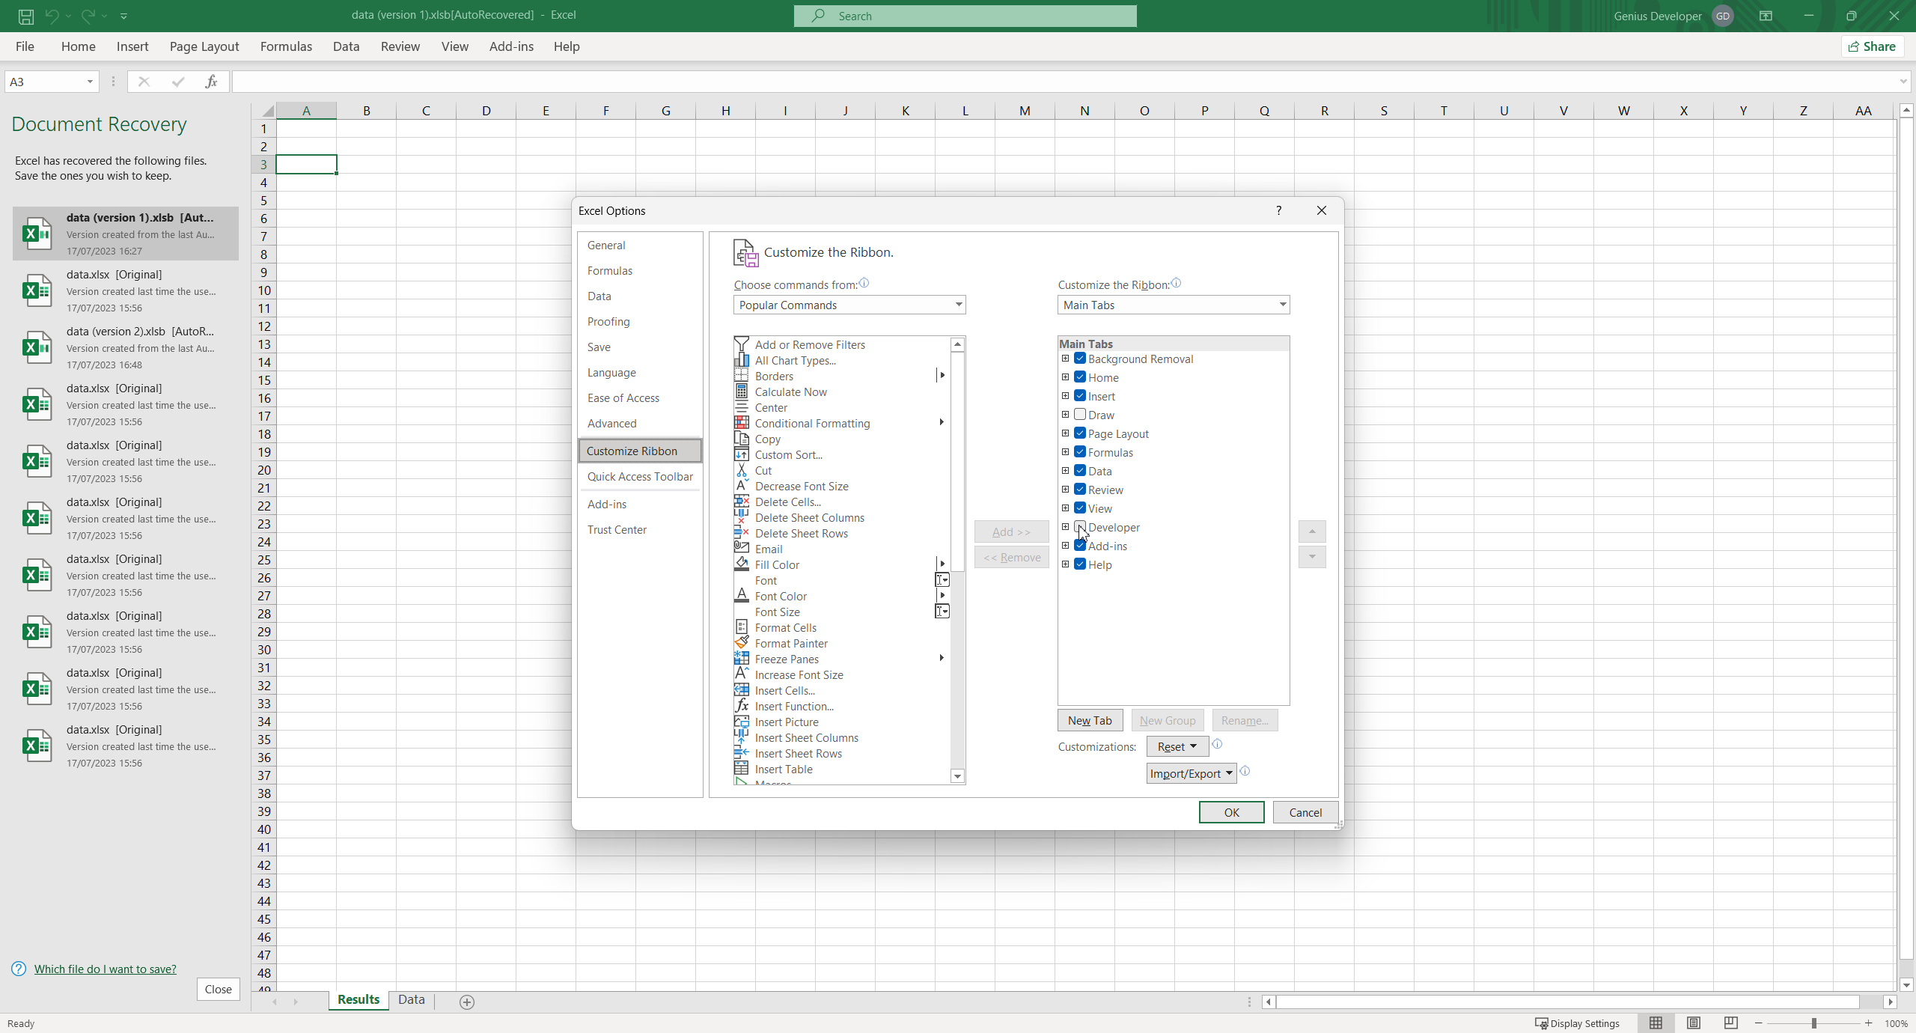1916x1033 pixels.
Task: Expand the Home tab tree node
Action: 1066,377
